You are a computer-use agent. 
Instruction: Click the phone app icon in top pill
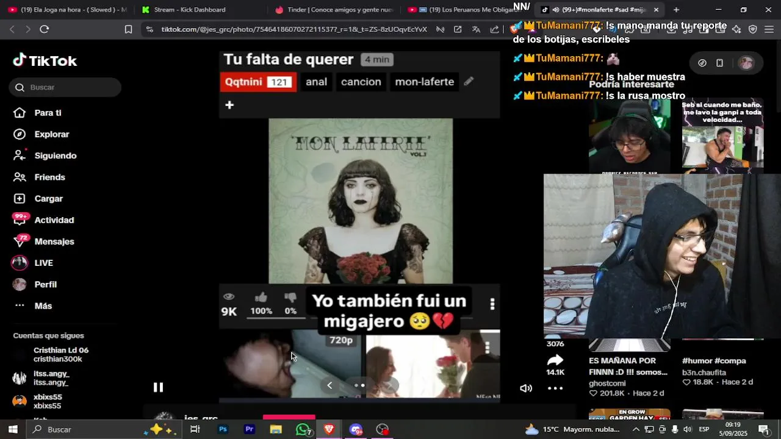719,63
